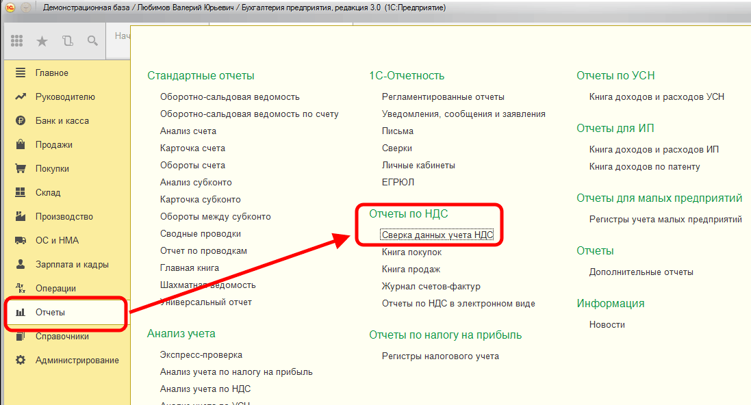This screenshot has width=751, height=405.
Task: Click the Склад boxes icon
Action: click(x=20, y=192)
